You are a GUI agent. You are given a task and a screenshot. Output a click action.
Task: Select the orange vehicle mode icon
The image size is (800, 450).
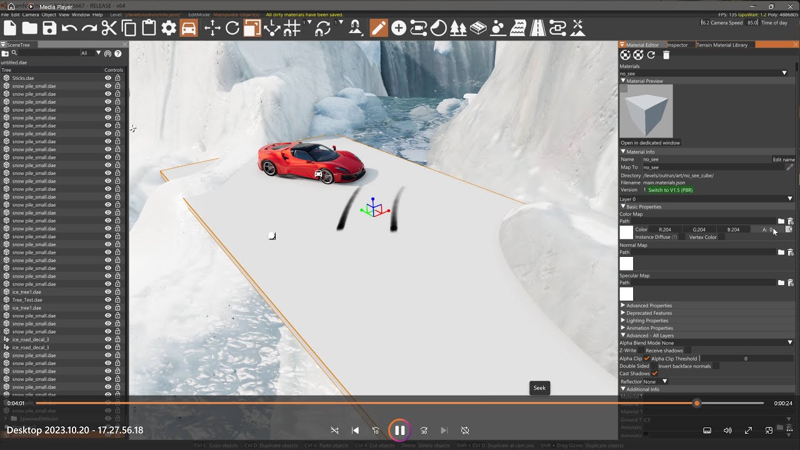[x=189, y=28]
